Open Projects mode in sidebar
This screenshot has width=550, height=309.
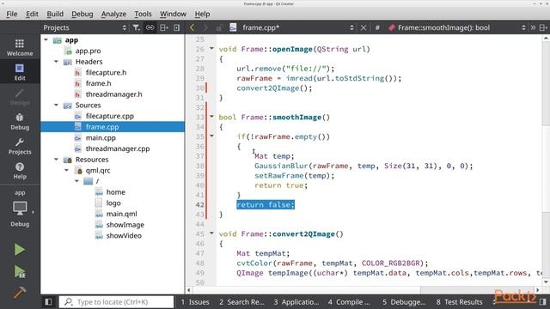click(x=20, y=146)
